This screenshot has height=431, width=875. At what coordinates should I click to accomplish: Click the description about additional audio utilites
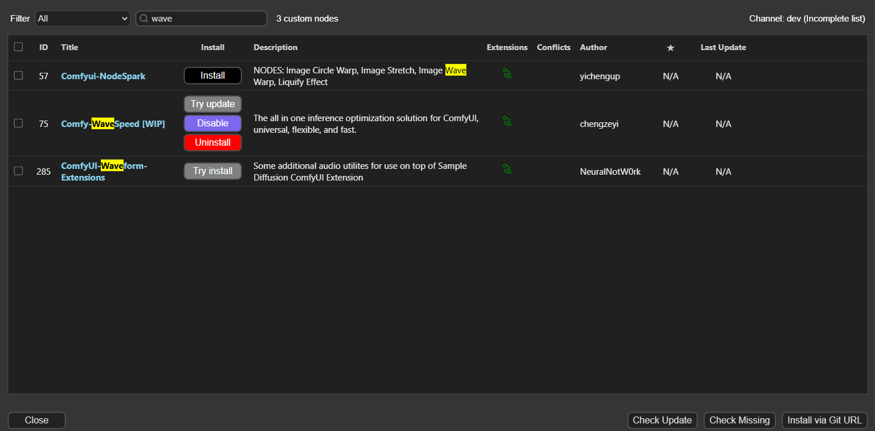coord(360,172)
